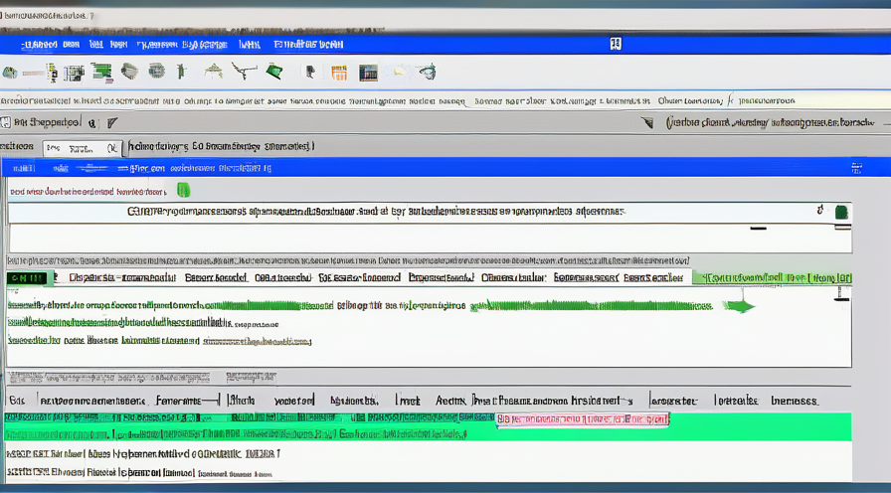This screenshot has height=493, width=891.
Task: Click the globe icon at toolbar's far left
Action: [x=10, y=73]
